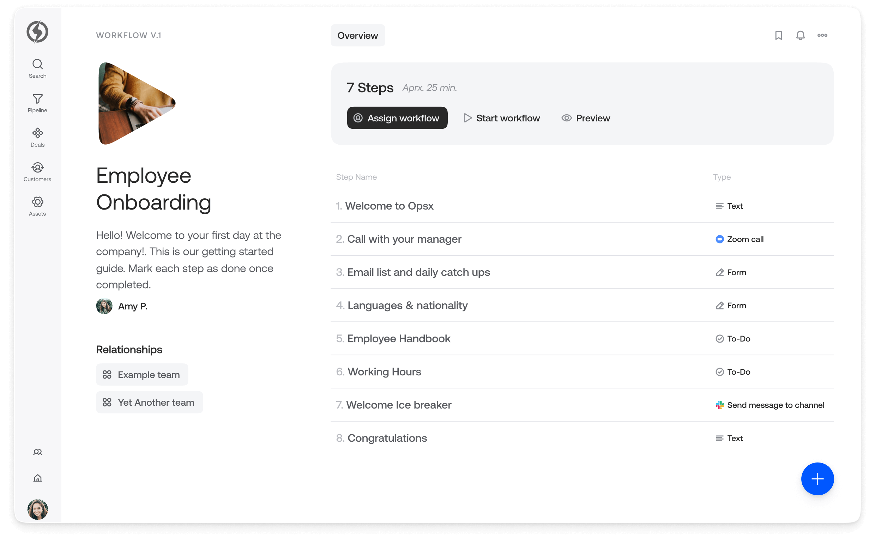The width and height of the screenshot is (875, 544).
Task: Open the team members icon in sidebar
Action: point(37,452)
